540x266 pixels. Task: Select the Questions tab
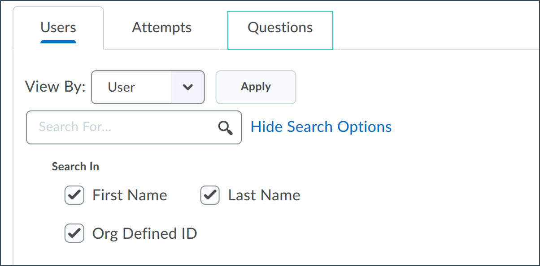pyautogui.click(x=280, y=28)
